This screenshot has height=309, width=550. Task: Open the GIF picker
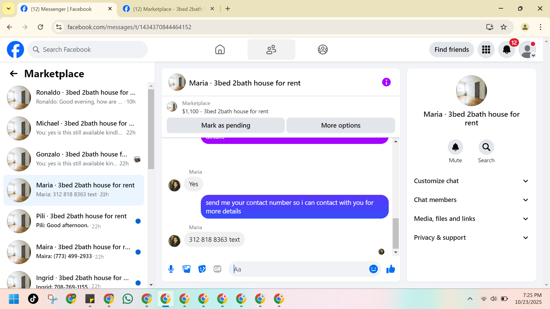pos(217,269)
